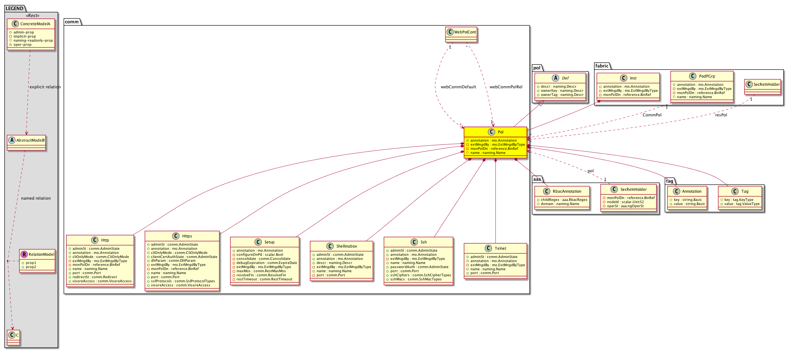Screen dimensions: 790x351
Task: Click the C icon on Shellinabox class
Action: click(330, 246)
